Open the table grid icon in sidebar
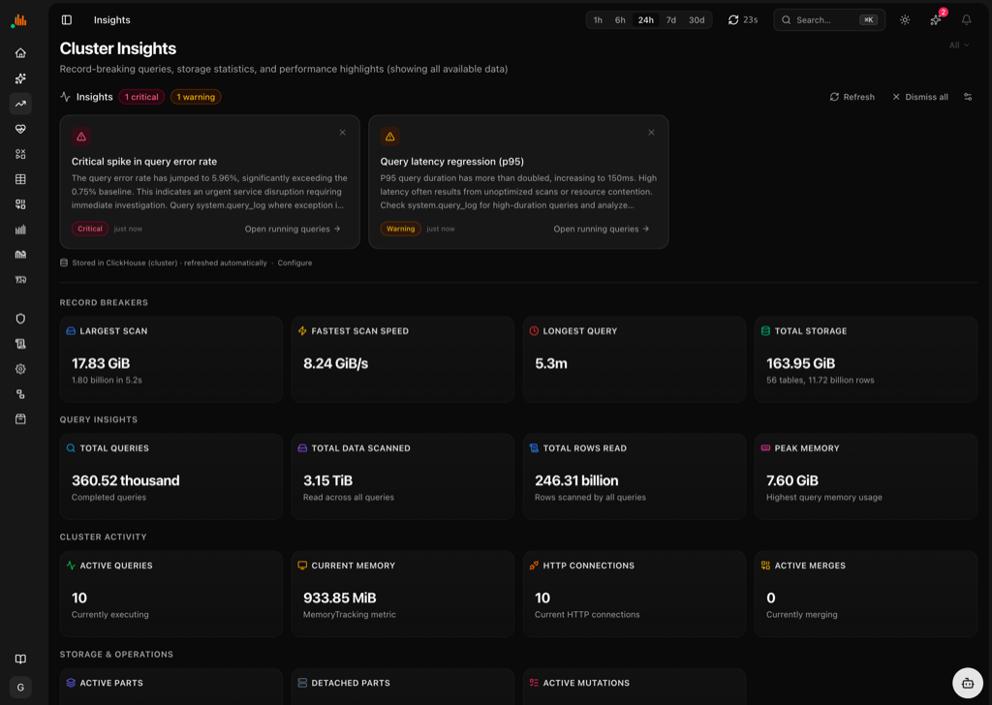This screenshot has width=992, height=705. point(20,179)
